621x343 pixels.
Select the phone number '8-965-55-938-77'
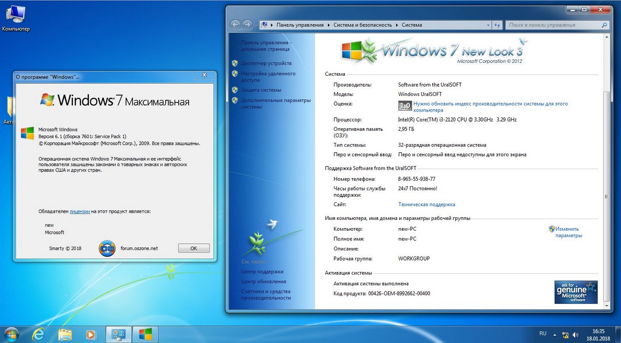[x=416, y=179]
